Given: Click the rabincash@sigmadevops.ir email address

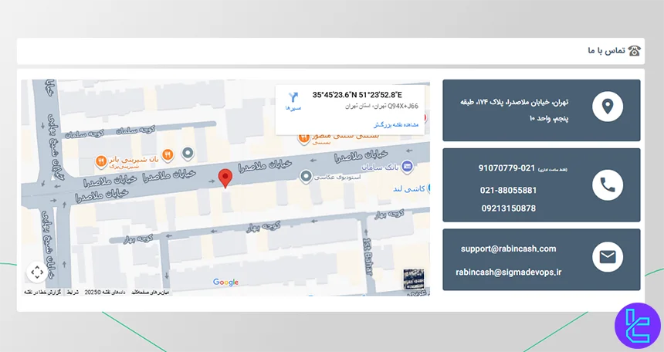Looking at the screenshot, I should (x=509, y=272).
